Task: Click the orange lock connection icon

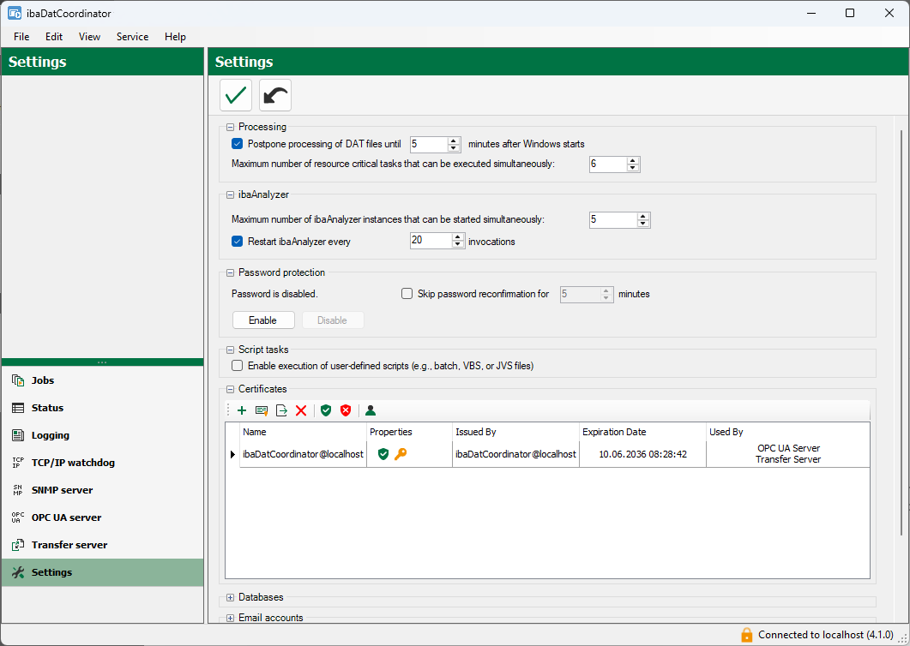Action: (747, 635)
